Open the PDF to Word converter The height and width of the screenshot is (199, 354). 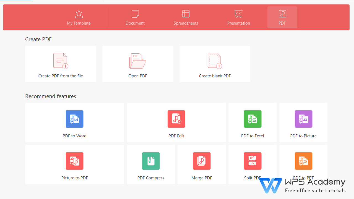coord(74,122)
